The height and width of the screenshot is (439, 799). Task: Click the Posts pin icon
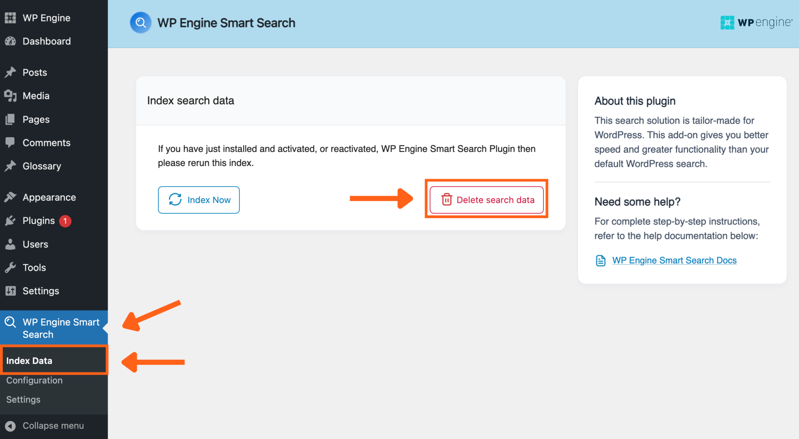[x=10, y=72]
